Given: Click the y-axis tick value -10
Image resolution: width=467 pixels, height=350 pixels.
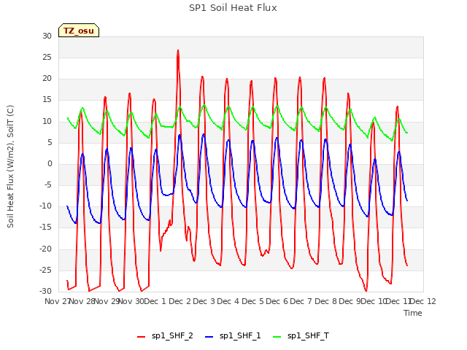Looking at the screenshot, I should click(46, 206).
